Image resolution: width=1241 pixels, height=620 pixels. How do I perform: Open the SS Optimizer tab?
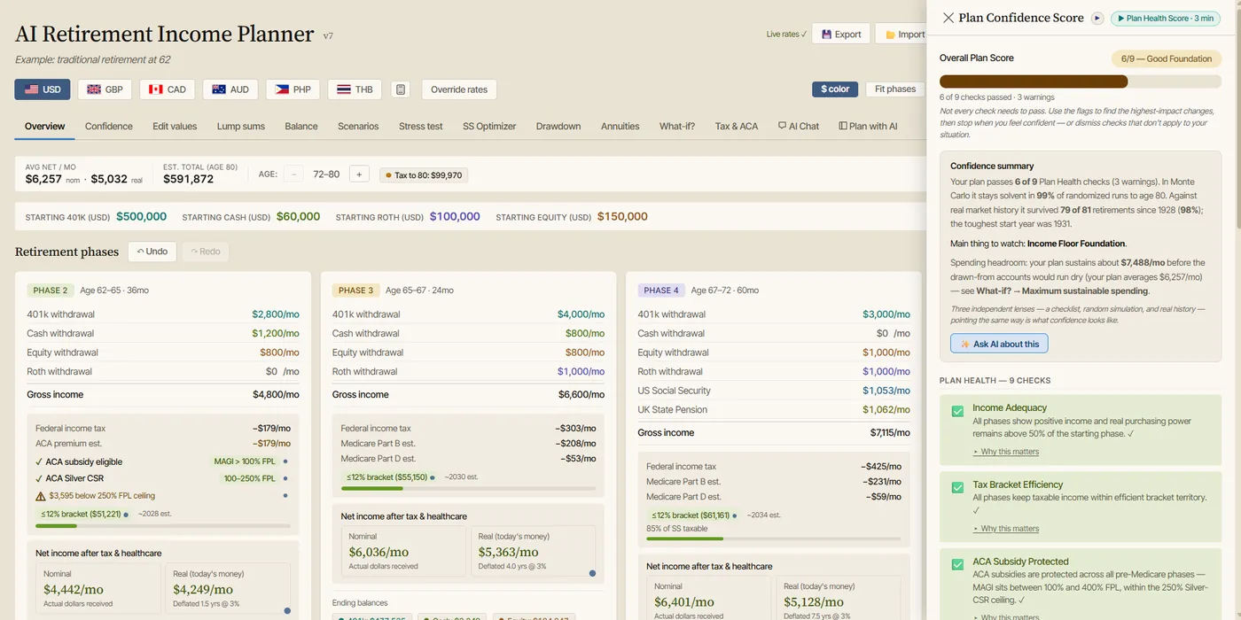pyautogui.click(x=489, y=127)
